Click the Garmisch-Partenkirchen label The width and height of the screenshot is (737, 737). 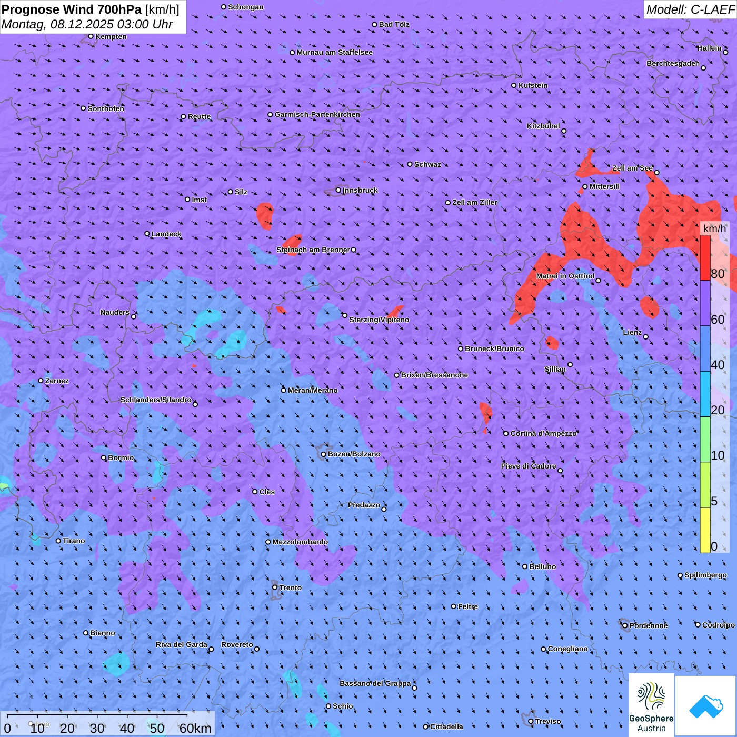[317, 114]
